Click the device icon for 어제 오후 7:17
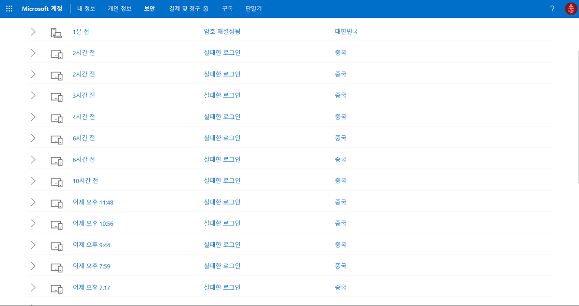 tap(57, 289)
